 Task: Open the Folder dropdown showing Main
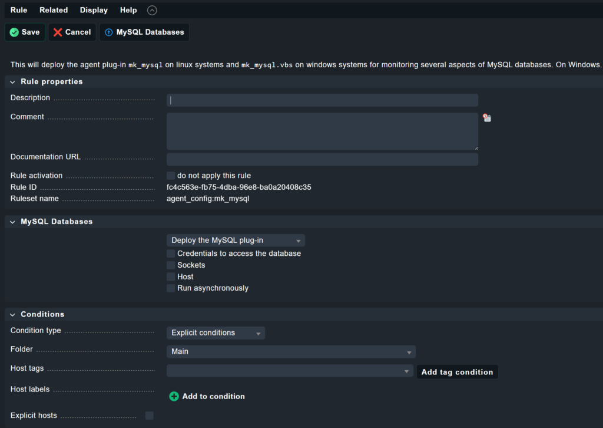(x=291, y=352)
